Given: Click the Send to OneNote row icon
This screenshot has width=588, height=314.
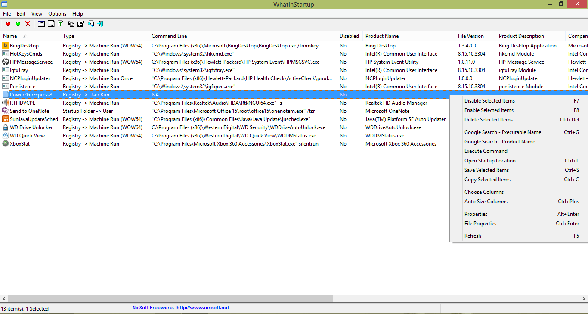Looking at the screenshot, I should 6,111.
